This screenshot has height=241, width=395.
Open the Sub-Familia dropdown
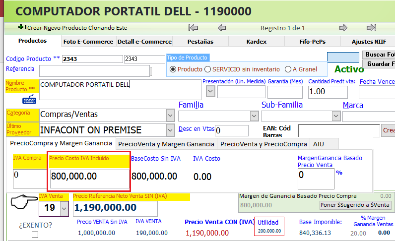pyautogui.click(x=336, y=116)
